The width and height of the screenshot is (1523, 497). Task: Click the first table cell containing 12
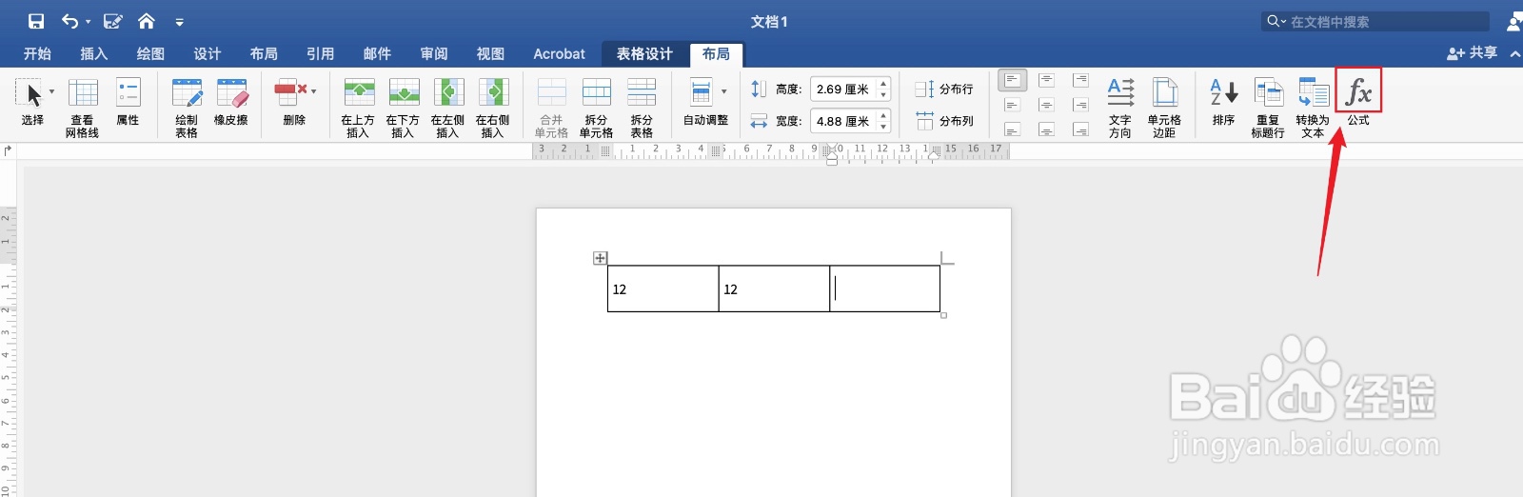[663, 288]
